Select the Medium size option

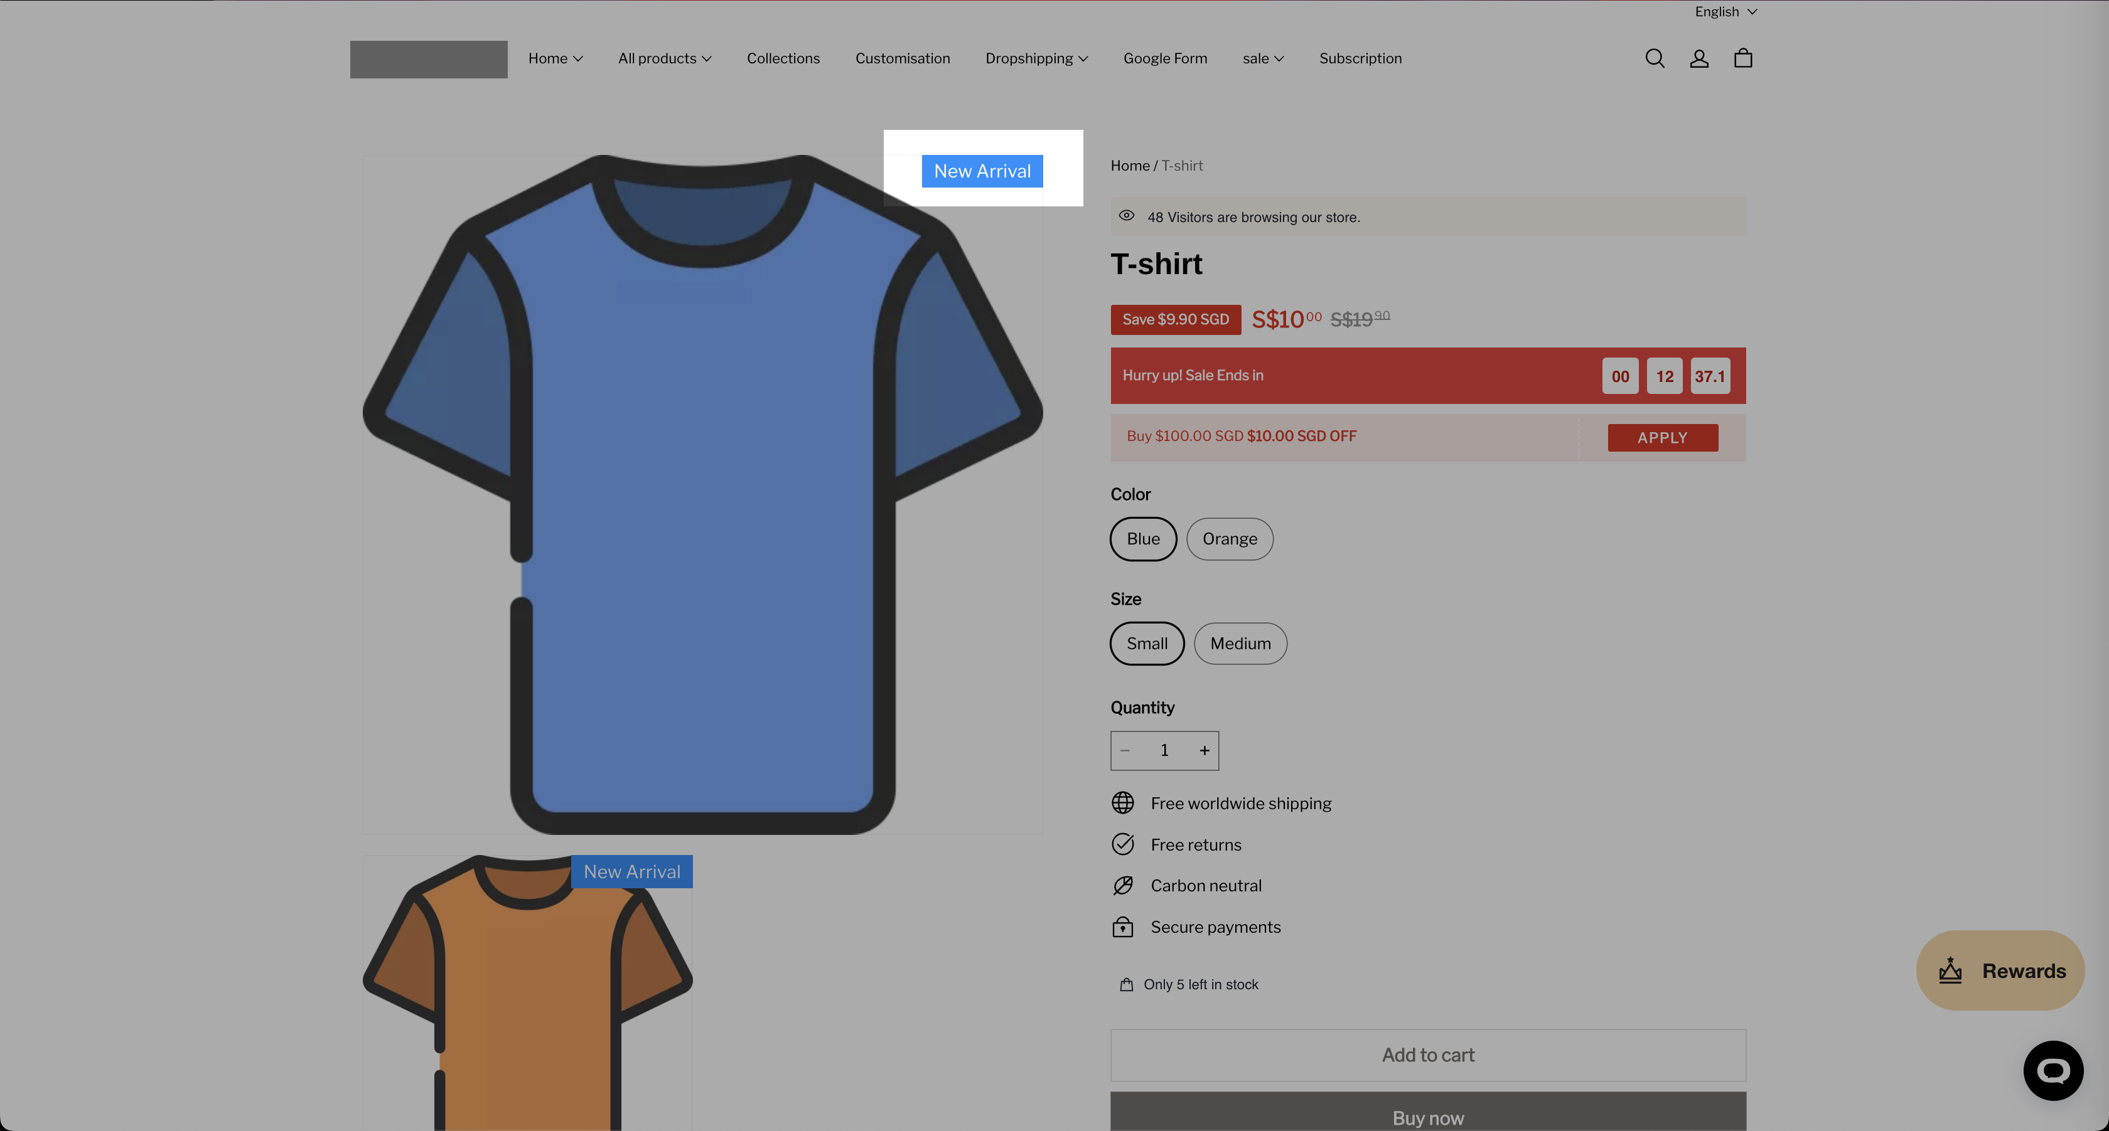click(x=1240, y=643)
